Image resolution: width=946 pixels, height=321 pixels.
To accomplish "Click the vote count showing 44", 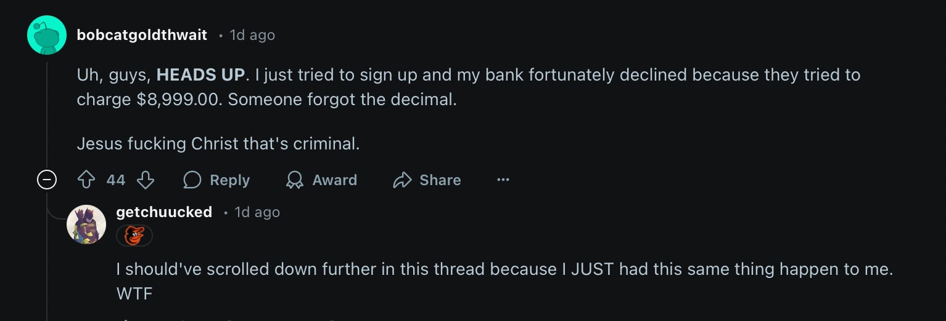I will click(115, 180).
